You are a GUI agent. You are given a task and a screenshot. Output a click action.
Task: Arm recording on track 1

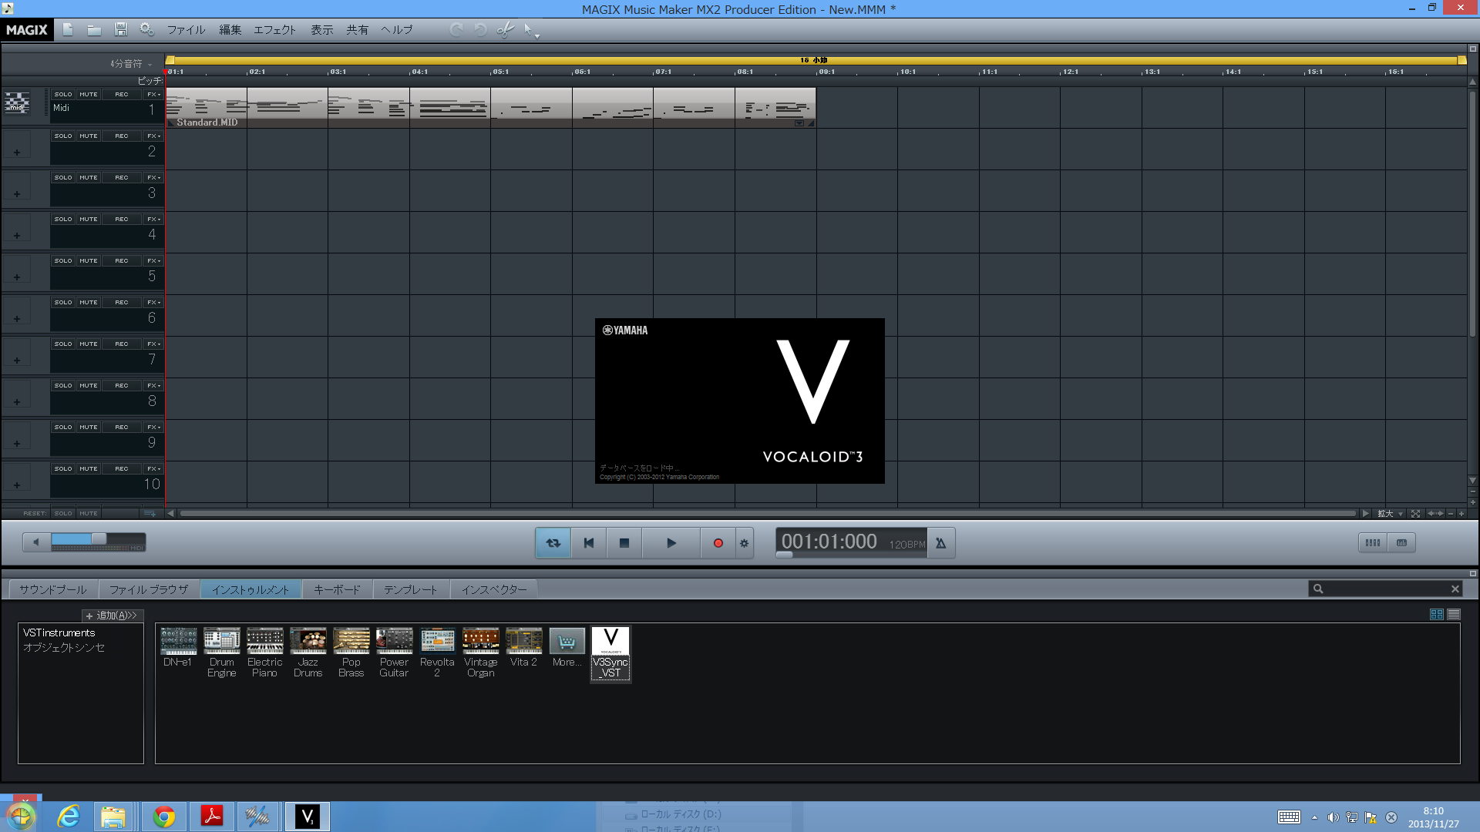pos(122,94)
